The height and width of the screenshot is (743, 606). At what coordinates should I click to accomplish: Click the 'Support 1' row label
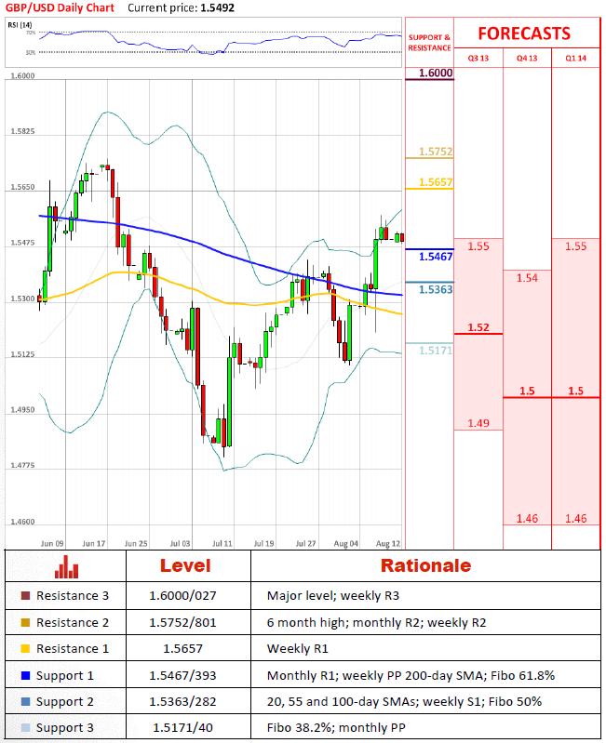65,676
